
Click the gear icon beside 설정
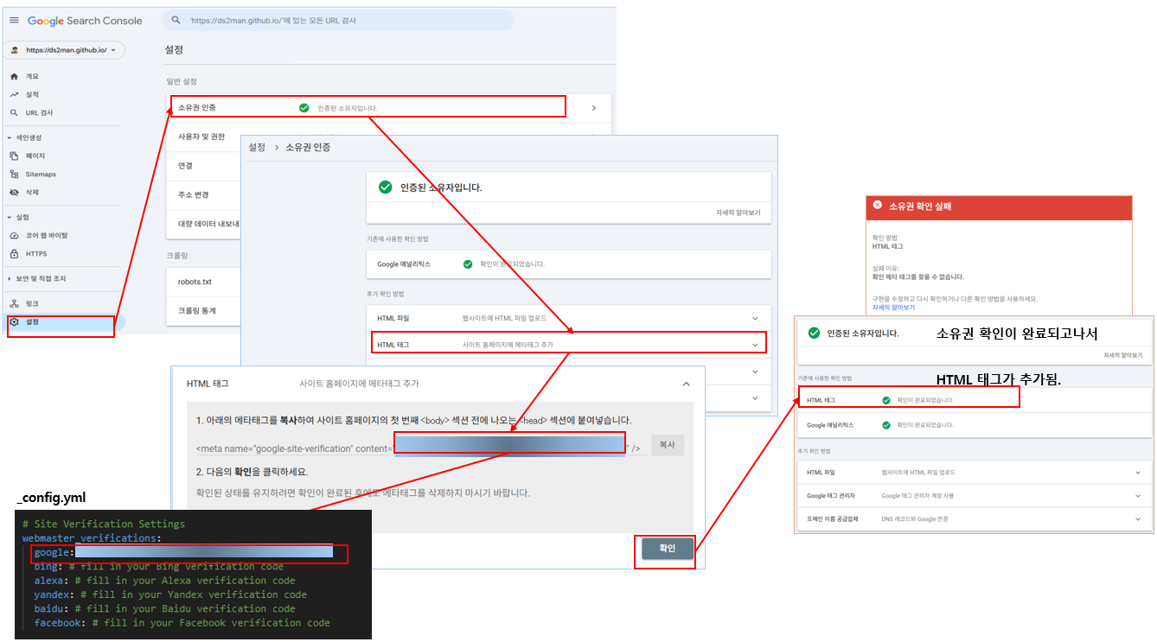tap(14, 321)
